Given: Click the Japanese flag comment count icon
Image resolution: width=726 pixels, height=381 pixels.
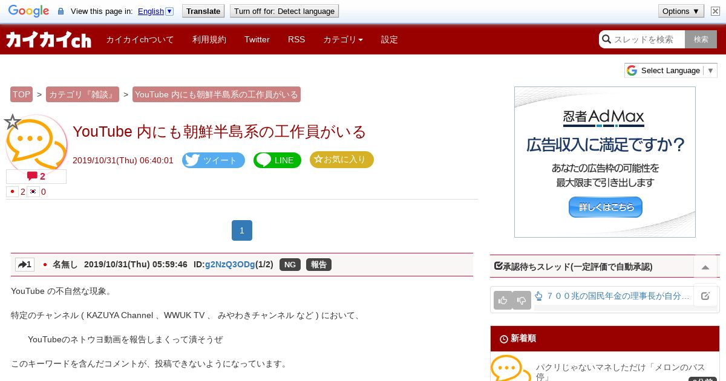Looking at the screenshot, I should (12, 192).
